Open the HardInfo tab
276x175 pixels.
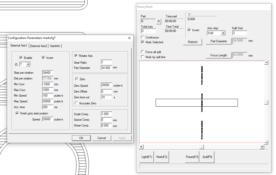[x=55, y=46]
